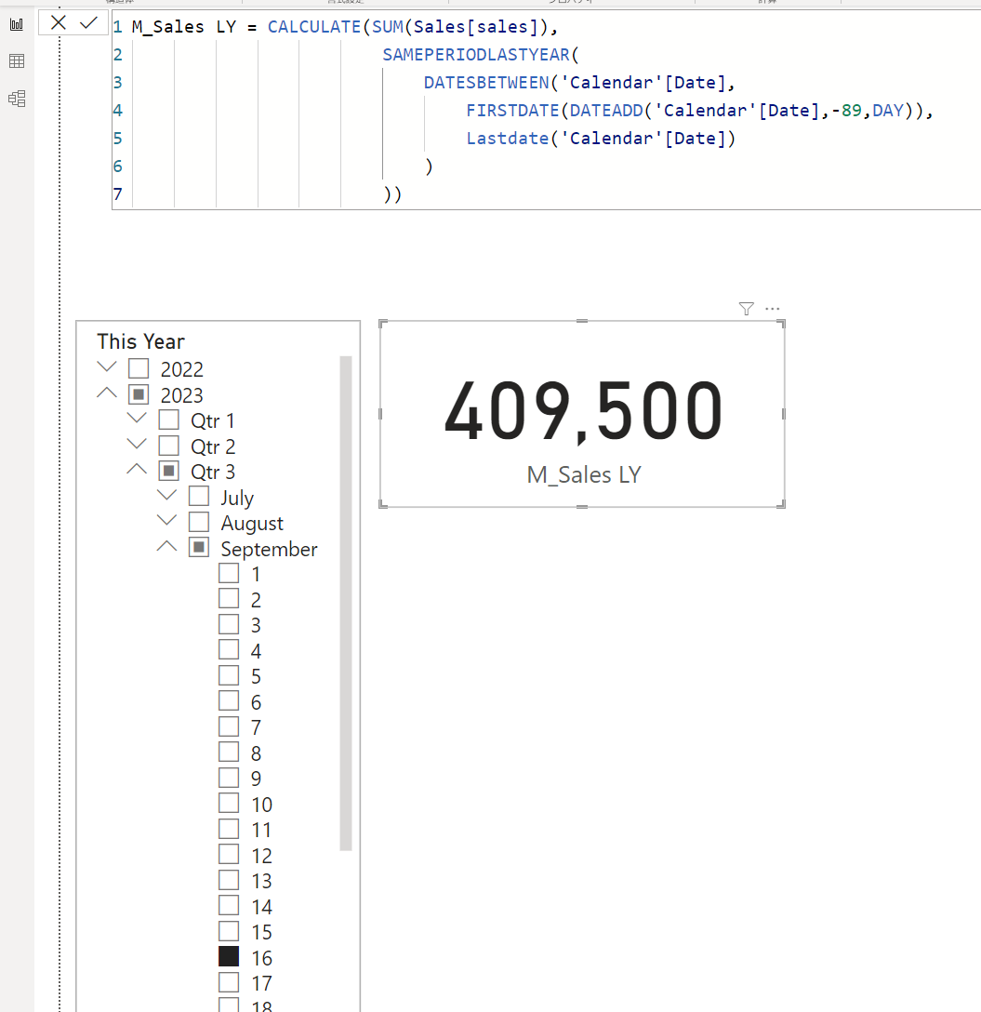Toggle the Qtr 3 checkbox

(x=169, y=472)
